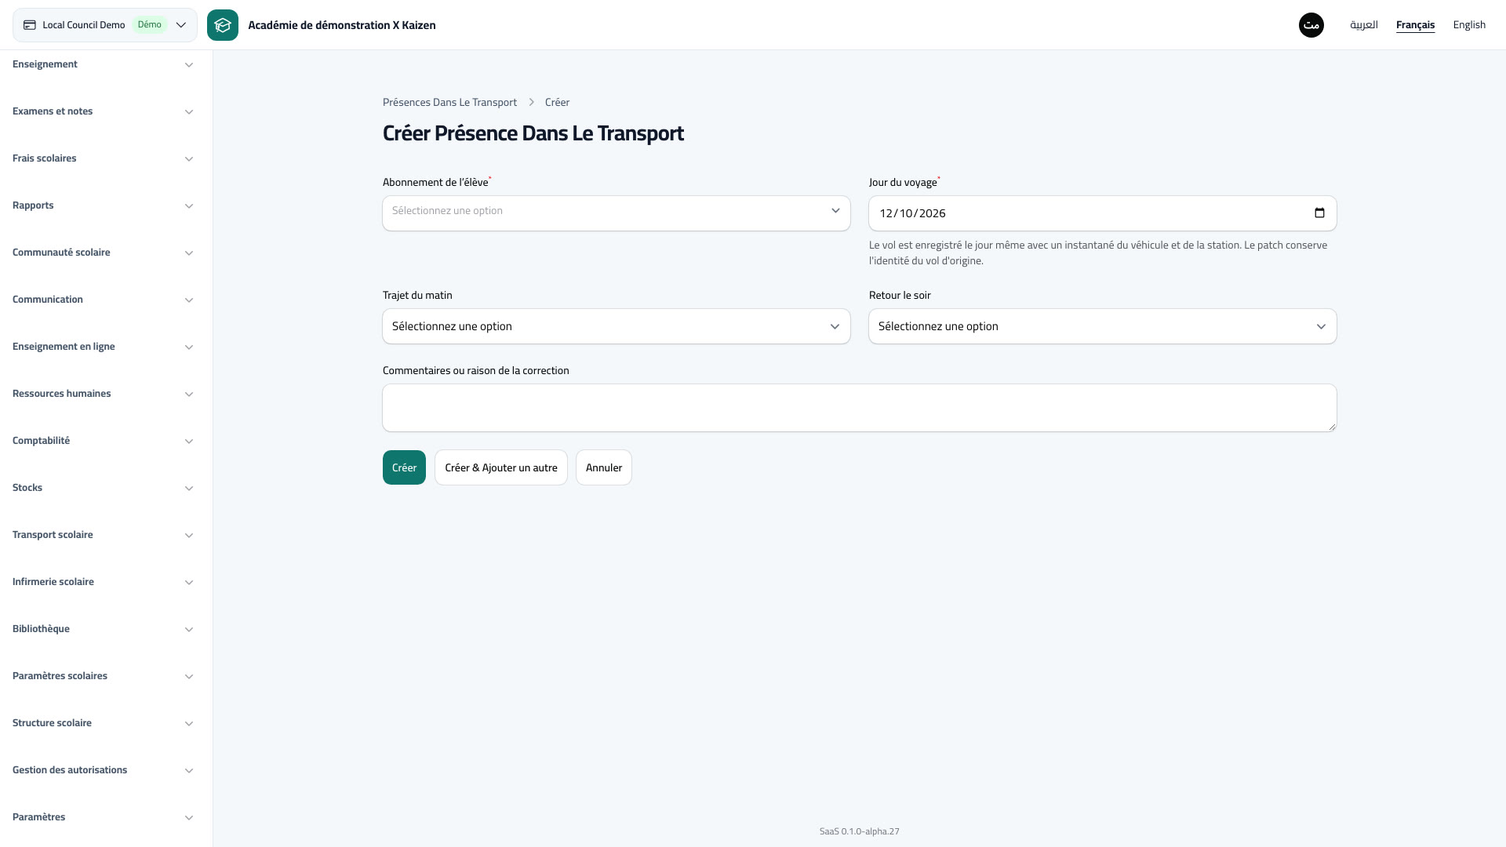The image size is (1506, 847).
Task: Open the Retour le soir dropdown
Action: [x=1103, y=326]
